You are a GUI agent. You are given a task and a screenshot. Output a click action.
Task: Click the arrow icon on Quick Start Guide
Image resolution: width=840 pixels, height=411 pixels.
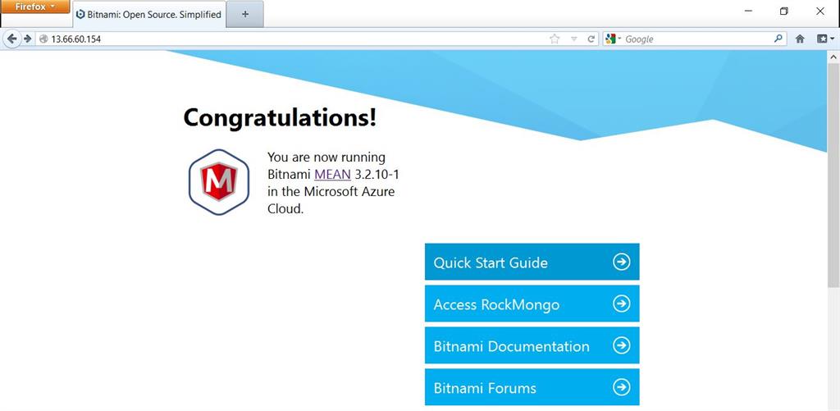coord(622,262)
